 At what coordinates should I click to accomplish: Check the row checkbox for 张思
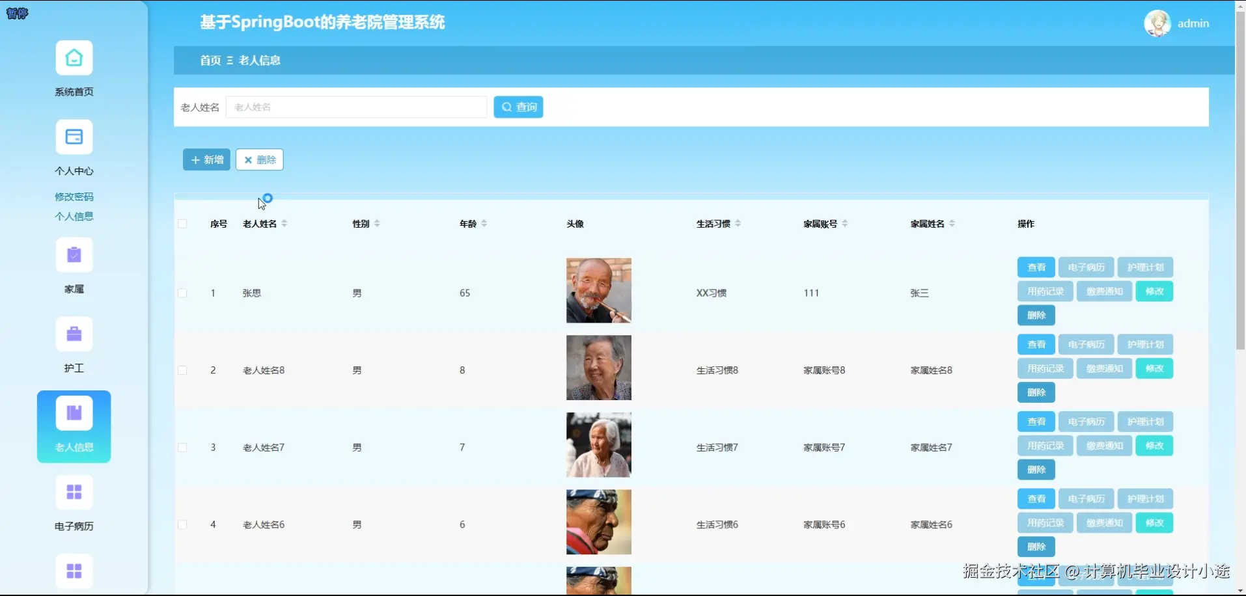[x=182, y=293]
